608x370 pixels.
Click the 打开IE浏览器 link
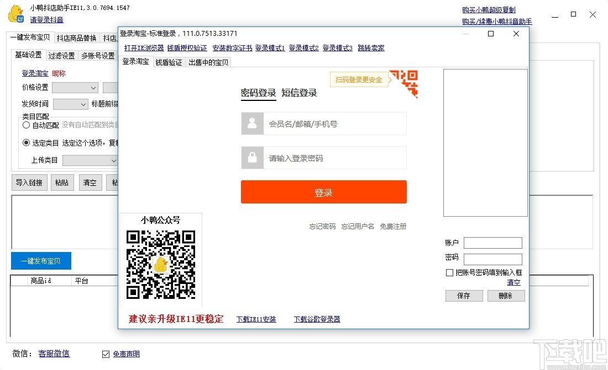pos(144,48)
